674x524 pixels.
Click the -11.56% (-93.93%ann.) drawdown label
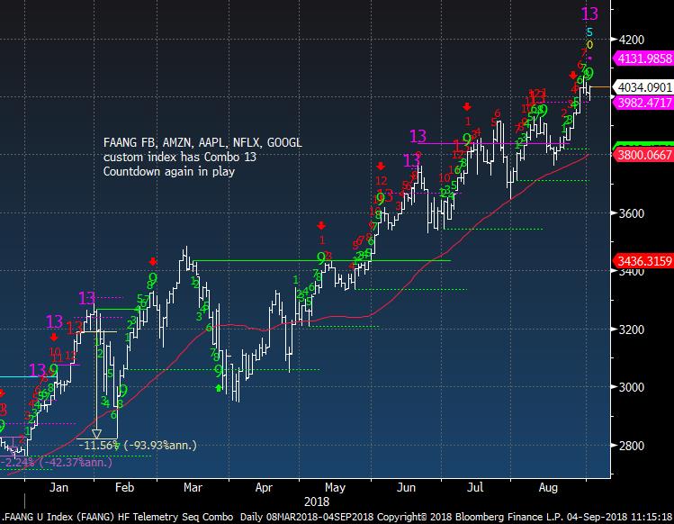click(138, 446)
